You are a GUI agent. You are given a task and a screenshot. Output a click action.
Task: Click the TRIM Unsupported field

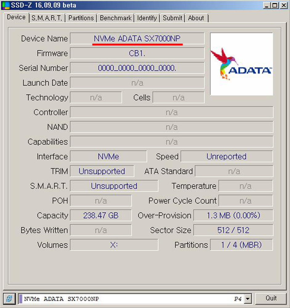(x=102, y=171)
